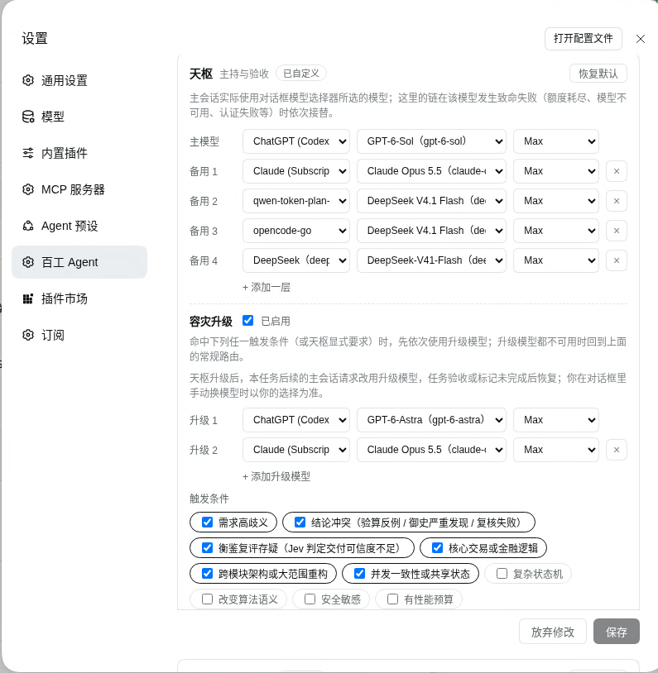Screen dimensions: 658x673
Task: Click 打开配置文件 button
Action: coord(584,39)
